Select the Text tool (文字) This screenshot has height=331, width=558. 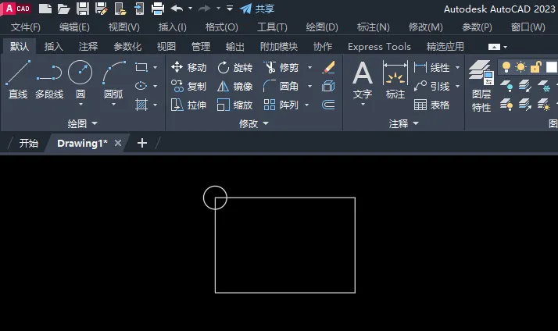point(363,80)
